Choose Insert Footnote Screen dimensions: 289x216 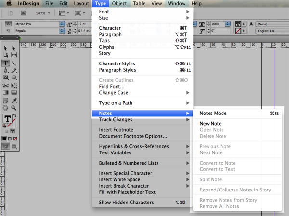tap(143, 130)
